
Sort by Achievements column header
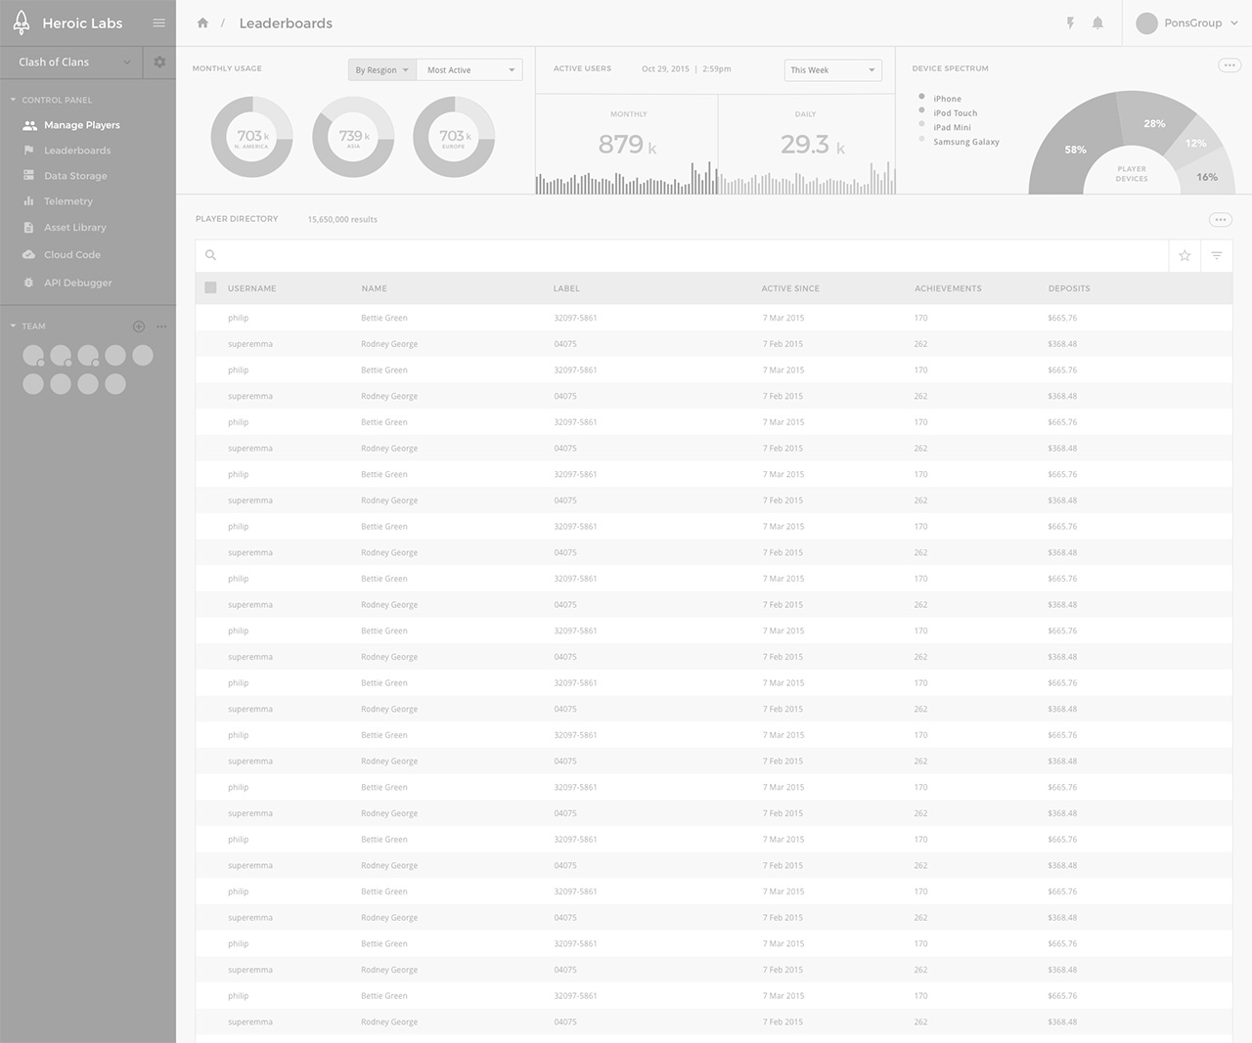948,289
